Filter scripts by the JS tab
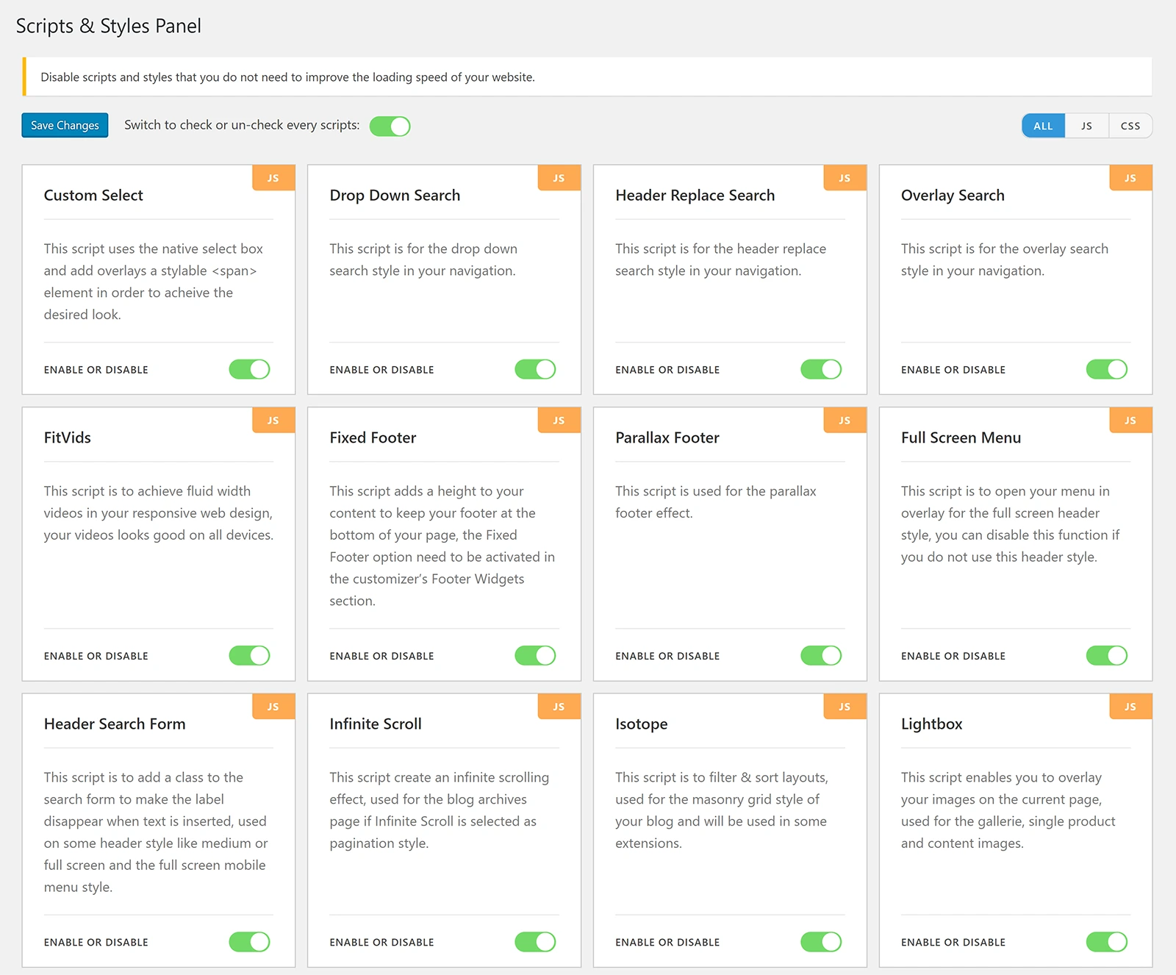Screen dimensions: 1176x975 tap(1086, 126)
